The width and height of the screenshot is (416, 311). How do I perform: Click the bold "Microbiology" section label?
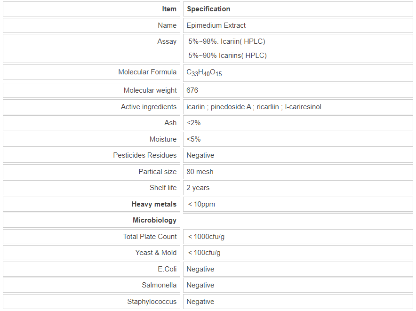point(154,220)
